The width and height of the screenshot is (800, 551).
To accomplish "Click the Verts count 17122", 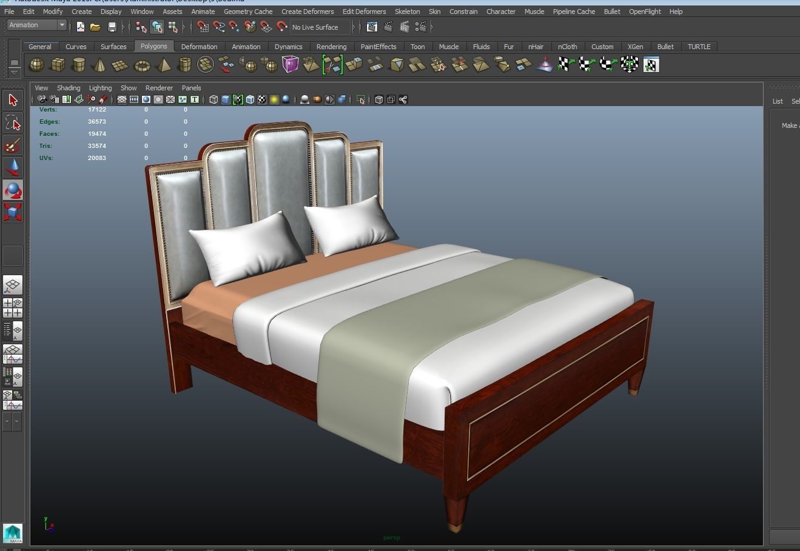I will pos(97,110).
